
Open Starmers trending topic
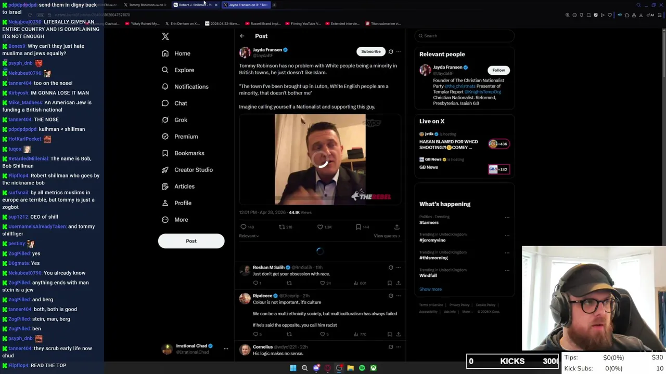tap(429, 222)
